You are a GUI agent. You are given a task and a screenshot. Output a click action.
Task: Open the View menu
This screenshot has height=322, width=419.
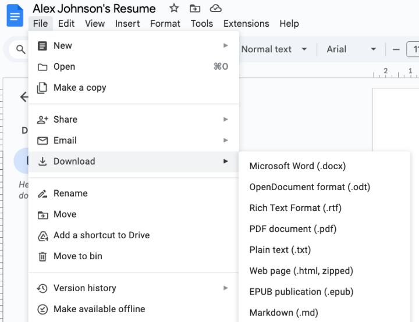95,23
